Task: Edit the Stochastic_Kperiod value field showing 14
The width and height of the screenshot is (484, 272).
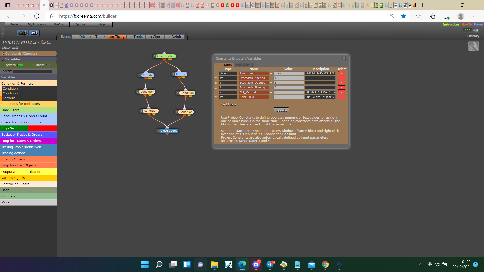Action: pos(288,78)
